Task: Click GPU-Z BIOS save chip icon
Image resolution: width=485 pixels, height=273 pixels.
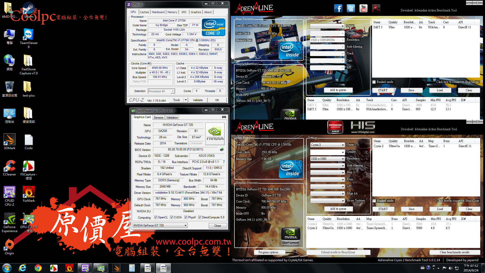Action: 222,149
